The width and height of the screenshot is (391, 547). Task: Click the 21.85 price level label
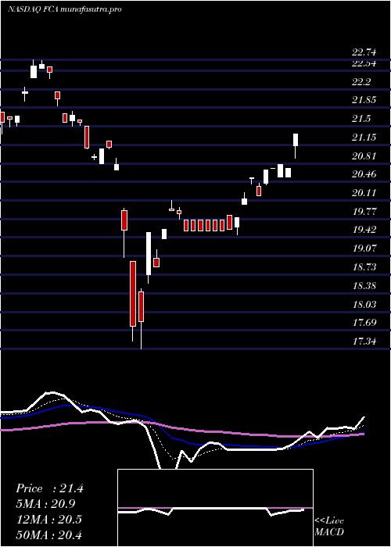[x=364, y=101]
